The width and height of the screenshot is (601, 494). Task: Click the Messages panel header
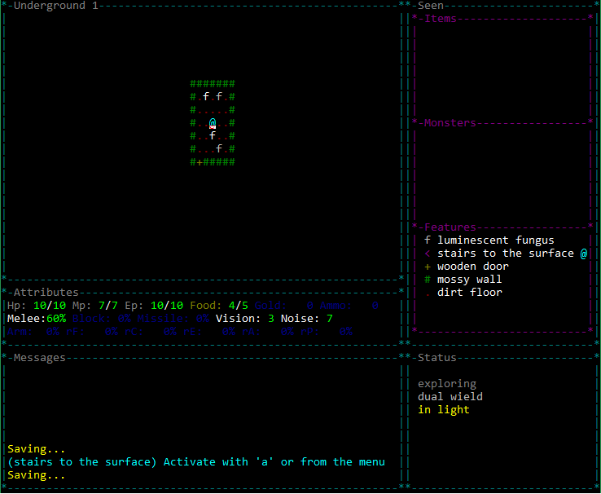click(x=39, y=358)
